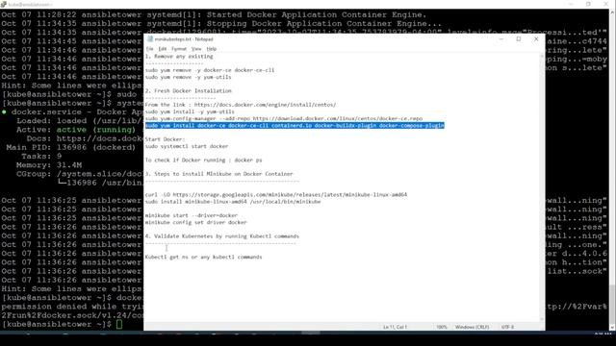Click the Notepad vertical scrollbar
The width and height of the screenshot is (616, 346).
[x=541, y=186]
